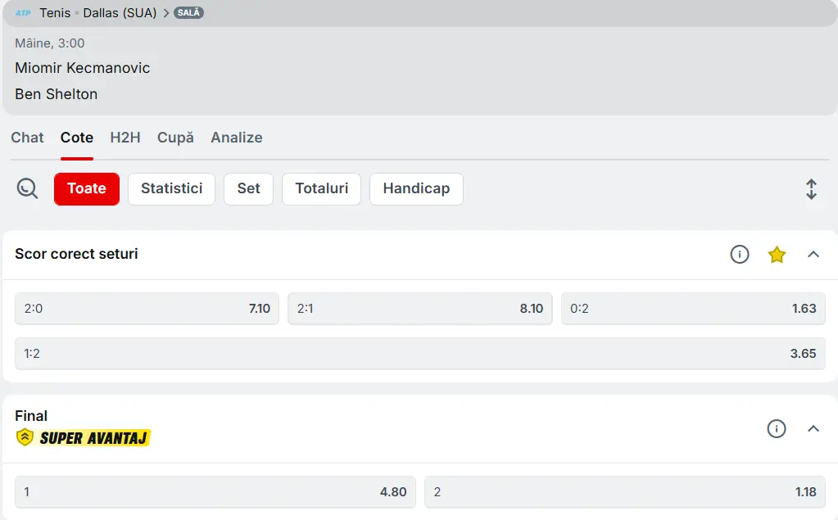
Task: Select the Handicap markets filter
Action: tap(416, 188)
